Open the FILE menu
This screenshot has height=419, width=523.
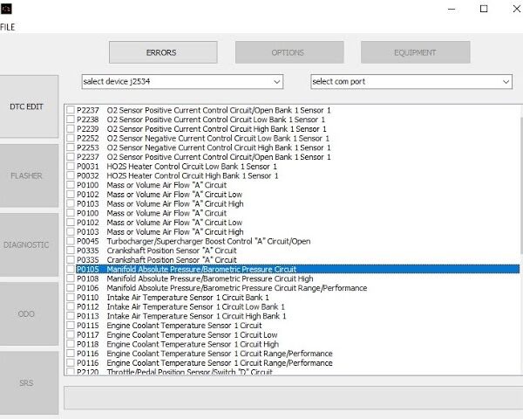point(7,27)
